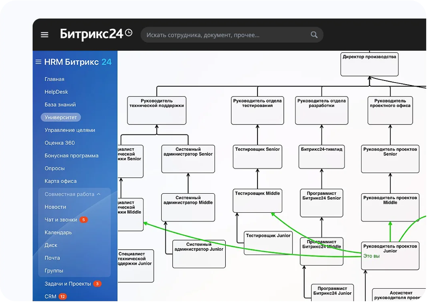427x302 pixels.
Task: Select the Руководитель отдела тестирования box
Action: (x=257, y=110)
